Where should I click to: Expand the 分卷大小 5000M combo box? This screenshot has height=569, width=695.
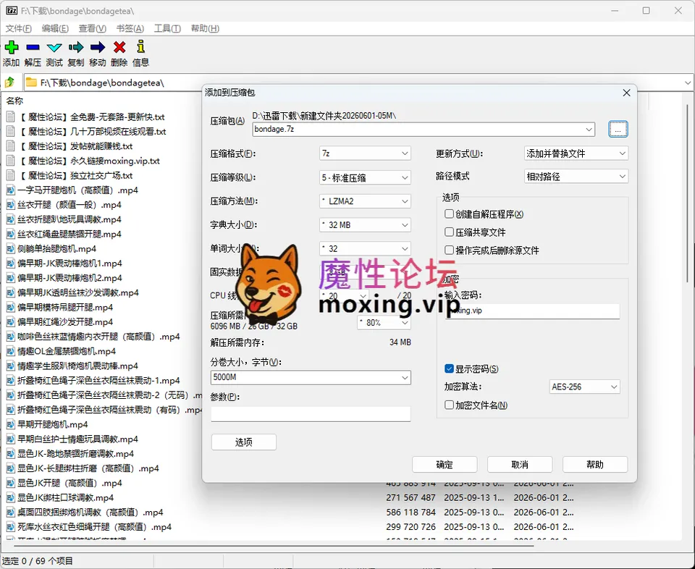click(x=311, y=378)
